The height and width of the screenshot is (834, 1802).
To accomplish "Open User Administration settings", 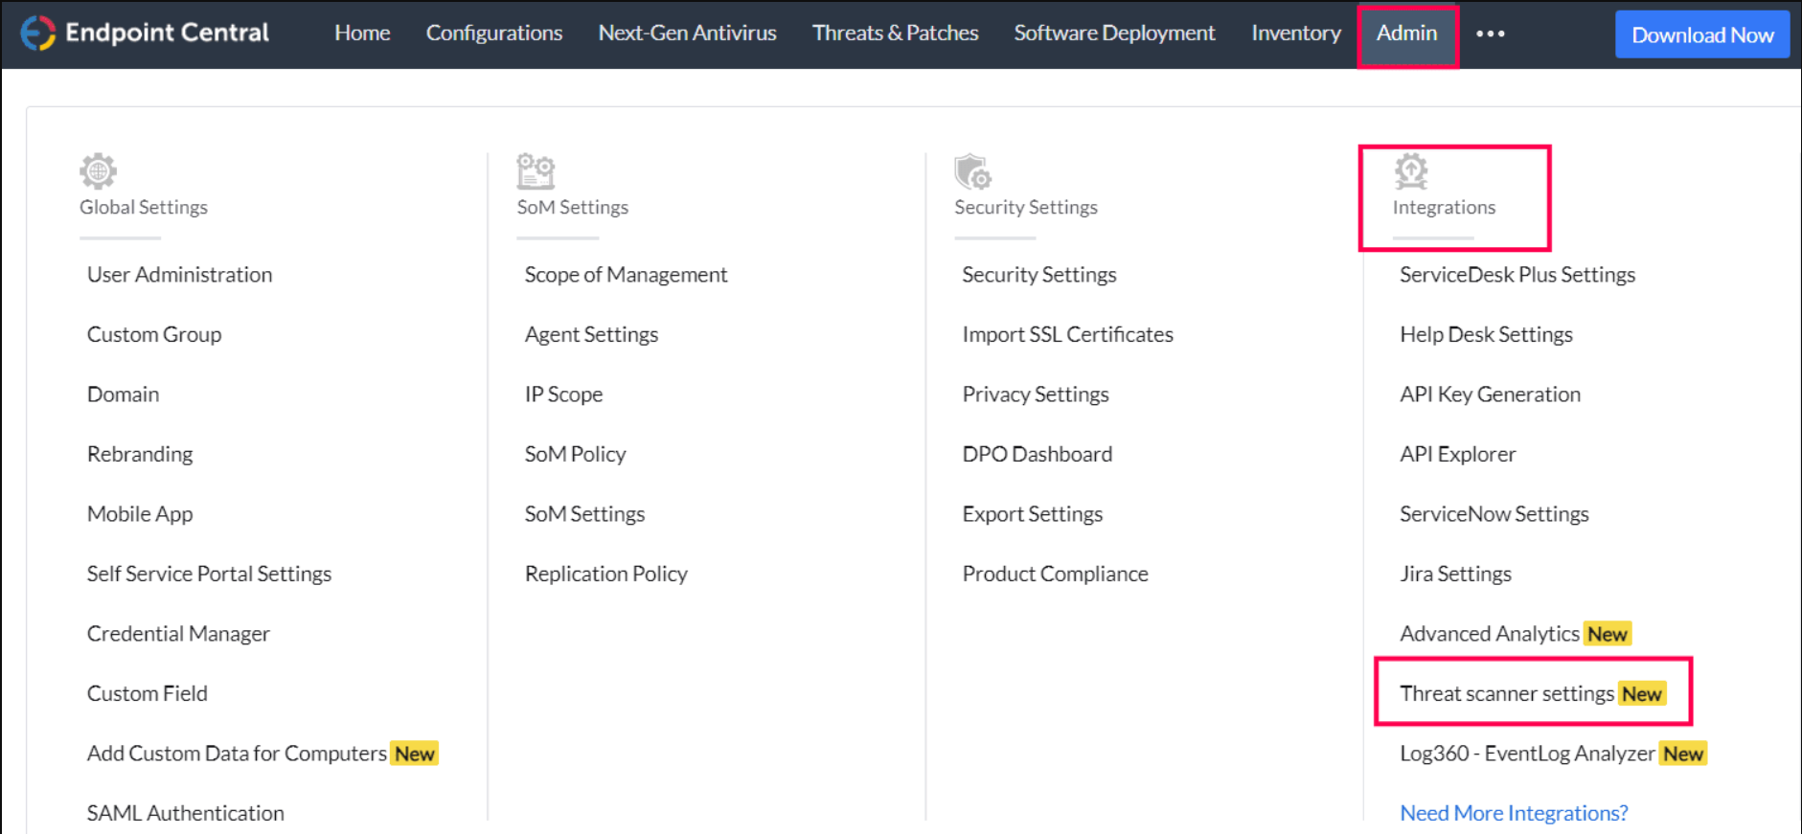I will 179,275.
